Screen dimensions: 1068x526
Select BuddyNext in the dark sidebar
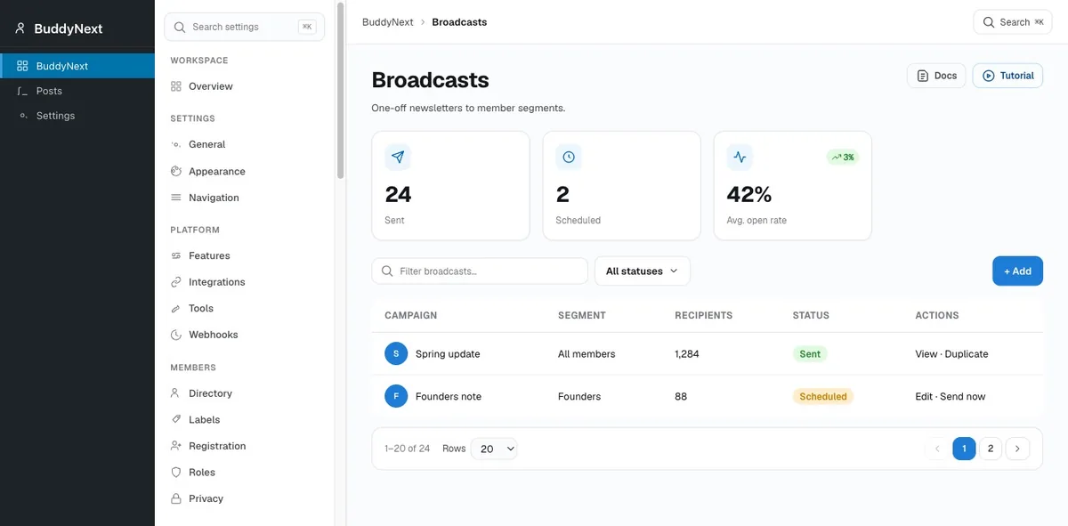click(77, 66)
